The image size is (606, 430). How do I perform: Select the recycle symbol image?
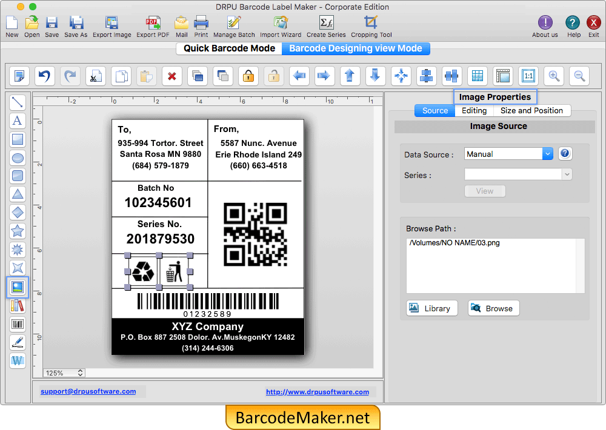(x=143, y=271)
